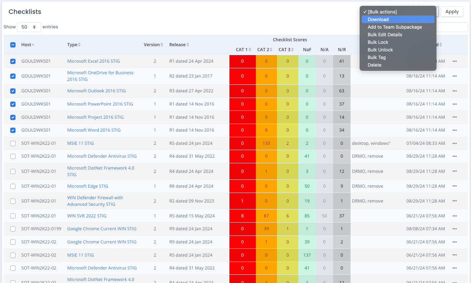Screen dimensions: 471x283
Task: Open the show entries count dropdown
Action: pyautogui.click(x=29, y=27)
